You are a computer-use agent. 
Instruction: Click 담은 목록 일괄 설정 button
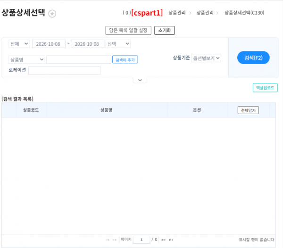(x=128, y=30)
